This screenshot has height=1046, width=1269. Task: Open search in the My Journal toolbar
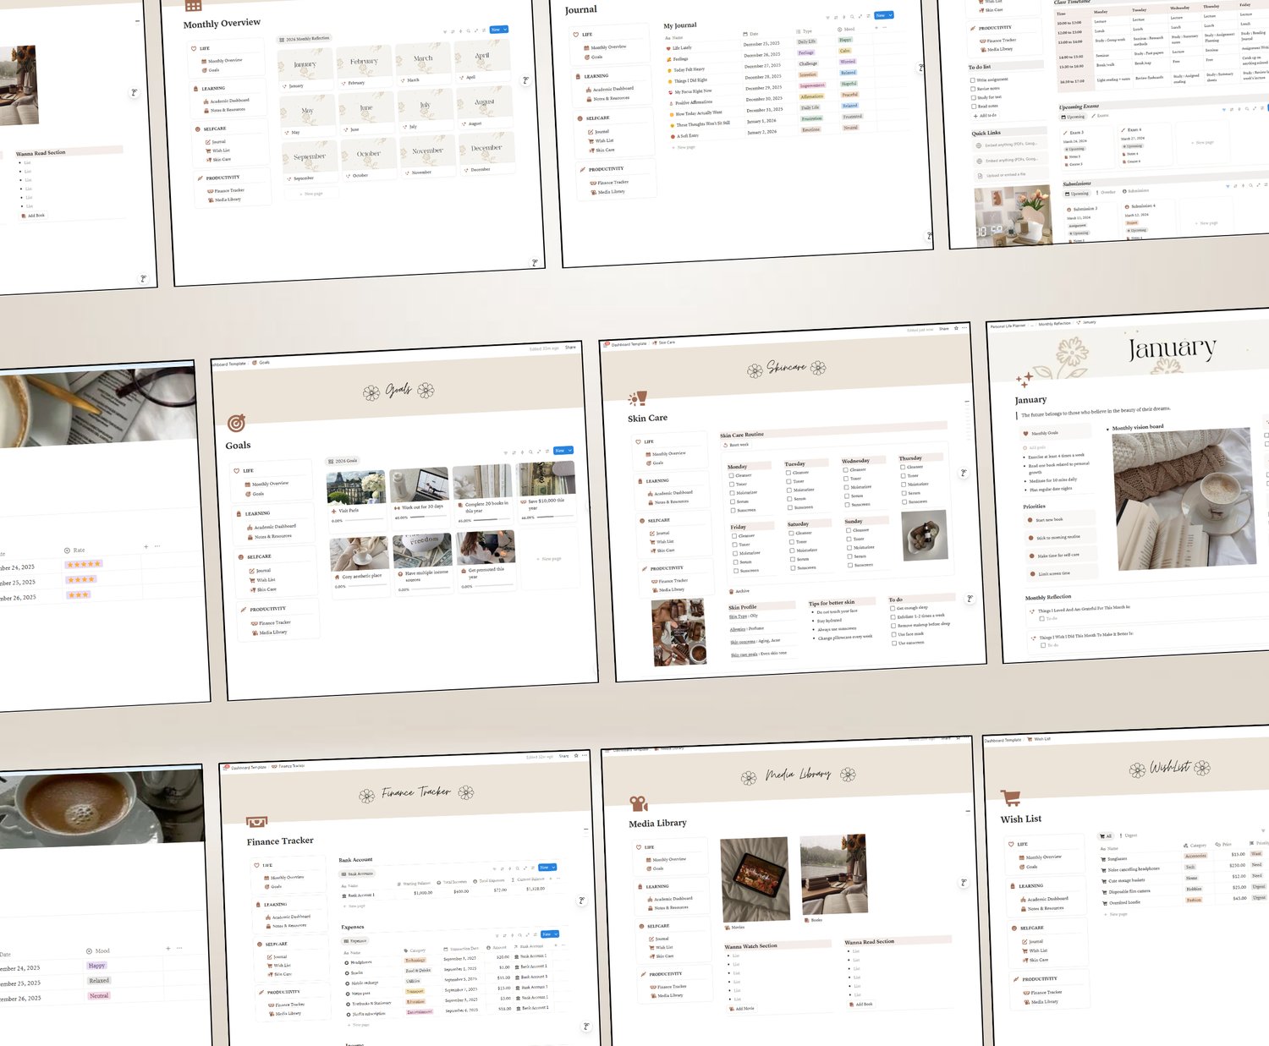click(x=853, y=16)
